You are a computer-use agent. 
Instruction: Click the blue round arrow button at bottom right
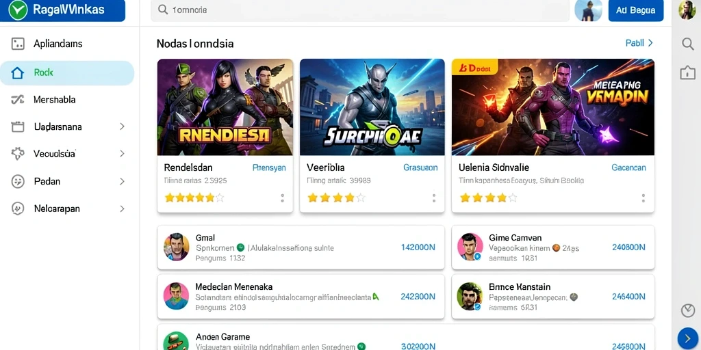(687, 338)
